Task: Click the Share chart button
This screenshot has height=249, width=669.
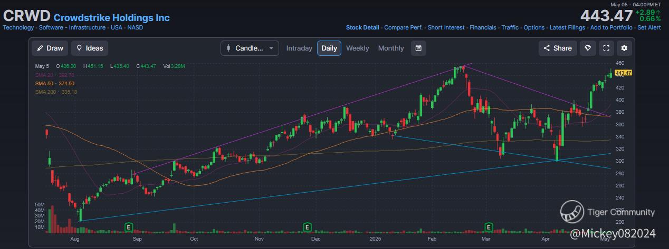Action: click(x=558, y=48)
